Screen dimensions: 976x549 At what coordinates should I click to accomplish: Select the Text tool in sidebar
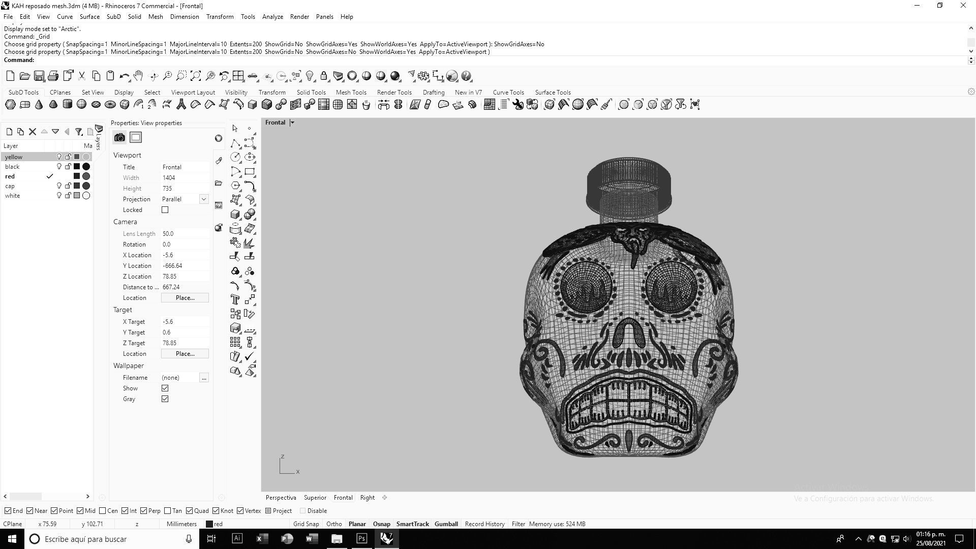(235, 299)
